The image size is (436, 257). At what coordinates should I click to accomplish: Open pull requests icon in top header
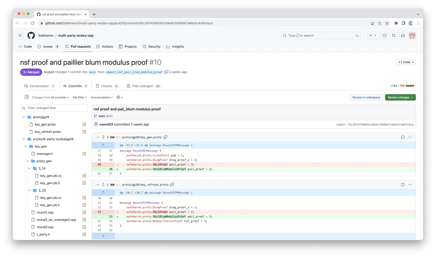394,35
